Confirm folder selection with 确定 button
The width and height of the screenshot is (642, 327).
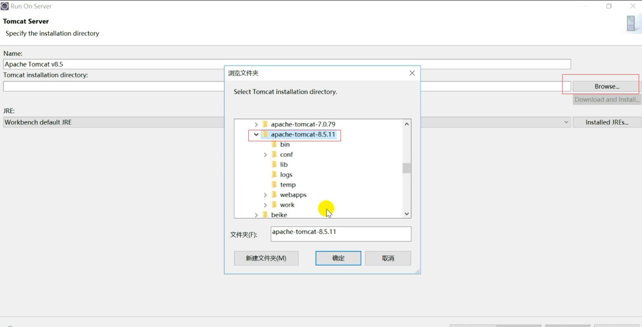[338, 258]
